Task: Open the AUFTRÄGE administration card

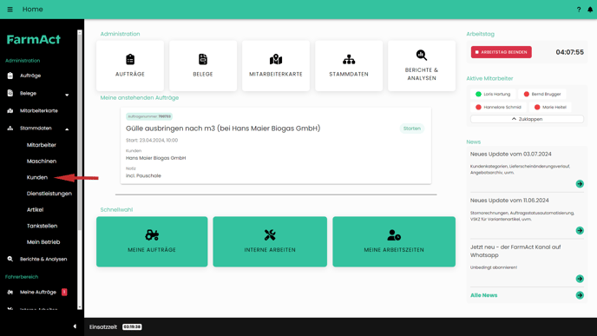Action: click(130, 65)
